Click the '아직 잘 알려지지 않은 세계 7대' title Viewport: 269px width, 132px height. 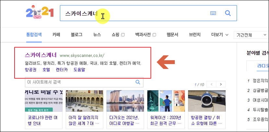pos(84,121)
